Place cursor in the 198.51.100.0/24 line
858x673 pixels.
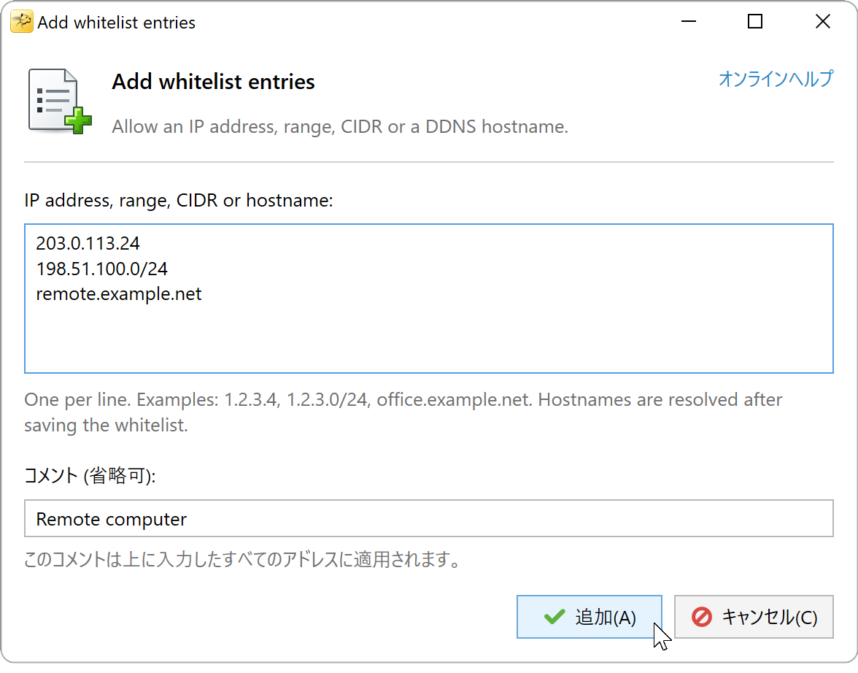tap(102, 269)
